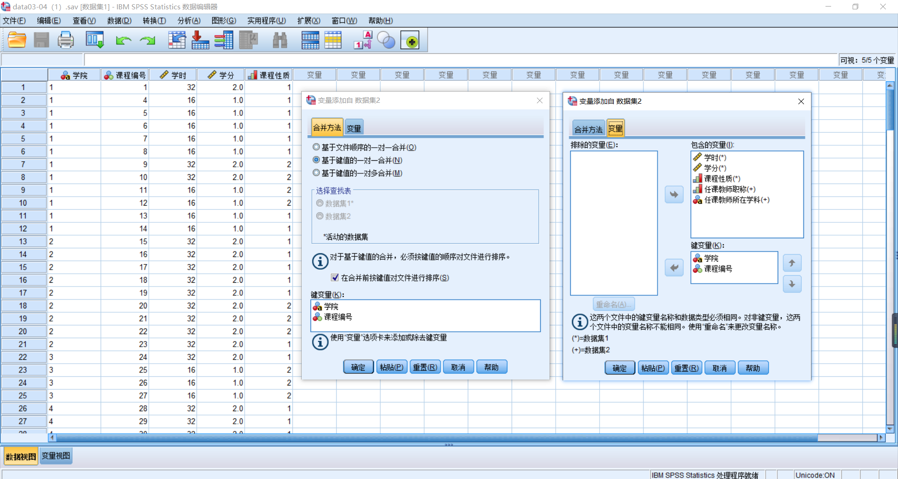Image resolution: width=898 pixels, height=479 pixels.
Task: Open the 转换(T) menu
Action: (154, 21)
